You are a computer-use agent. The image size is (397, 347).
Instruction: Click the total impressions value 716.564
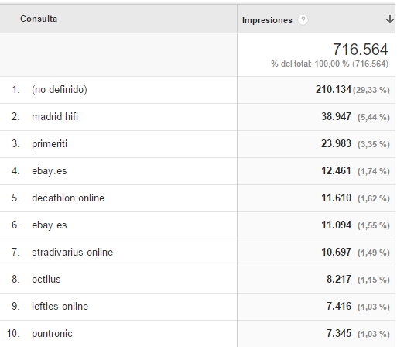click(x=360, y=50)
